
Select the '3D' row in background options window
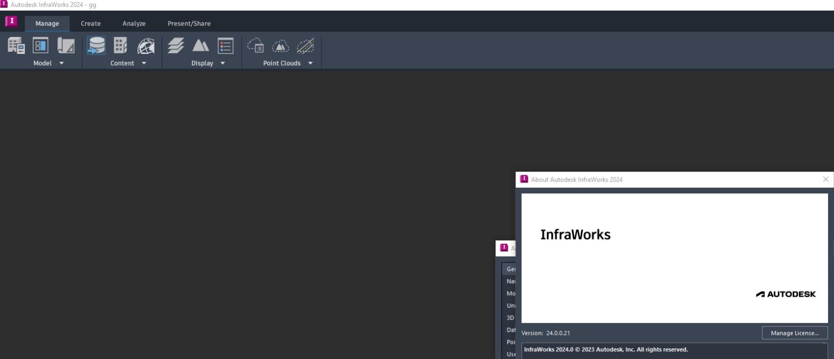[509, 317]
